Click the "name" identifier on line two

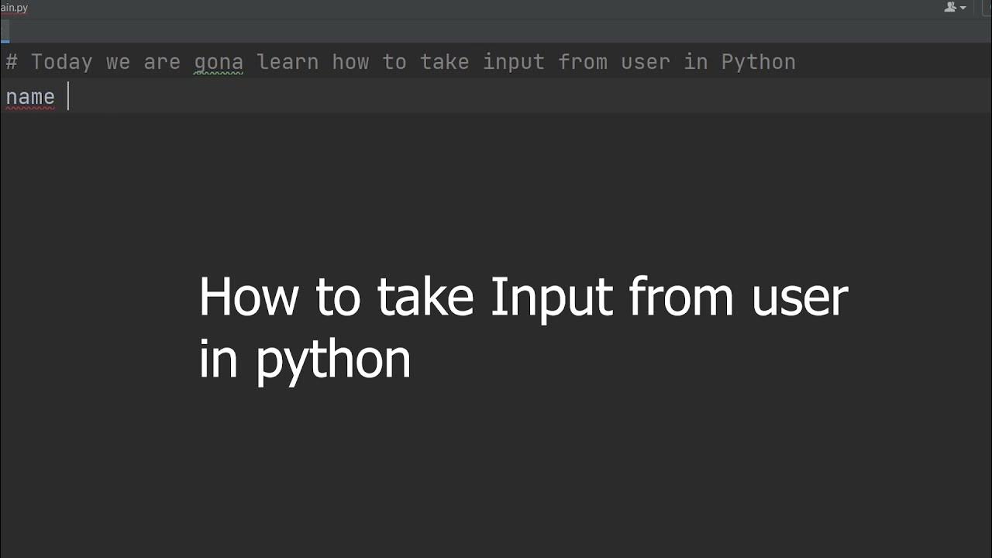click(30, 97)
